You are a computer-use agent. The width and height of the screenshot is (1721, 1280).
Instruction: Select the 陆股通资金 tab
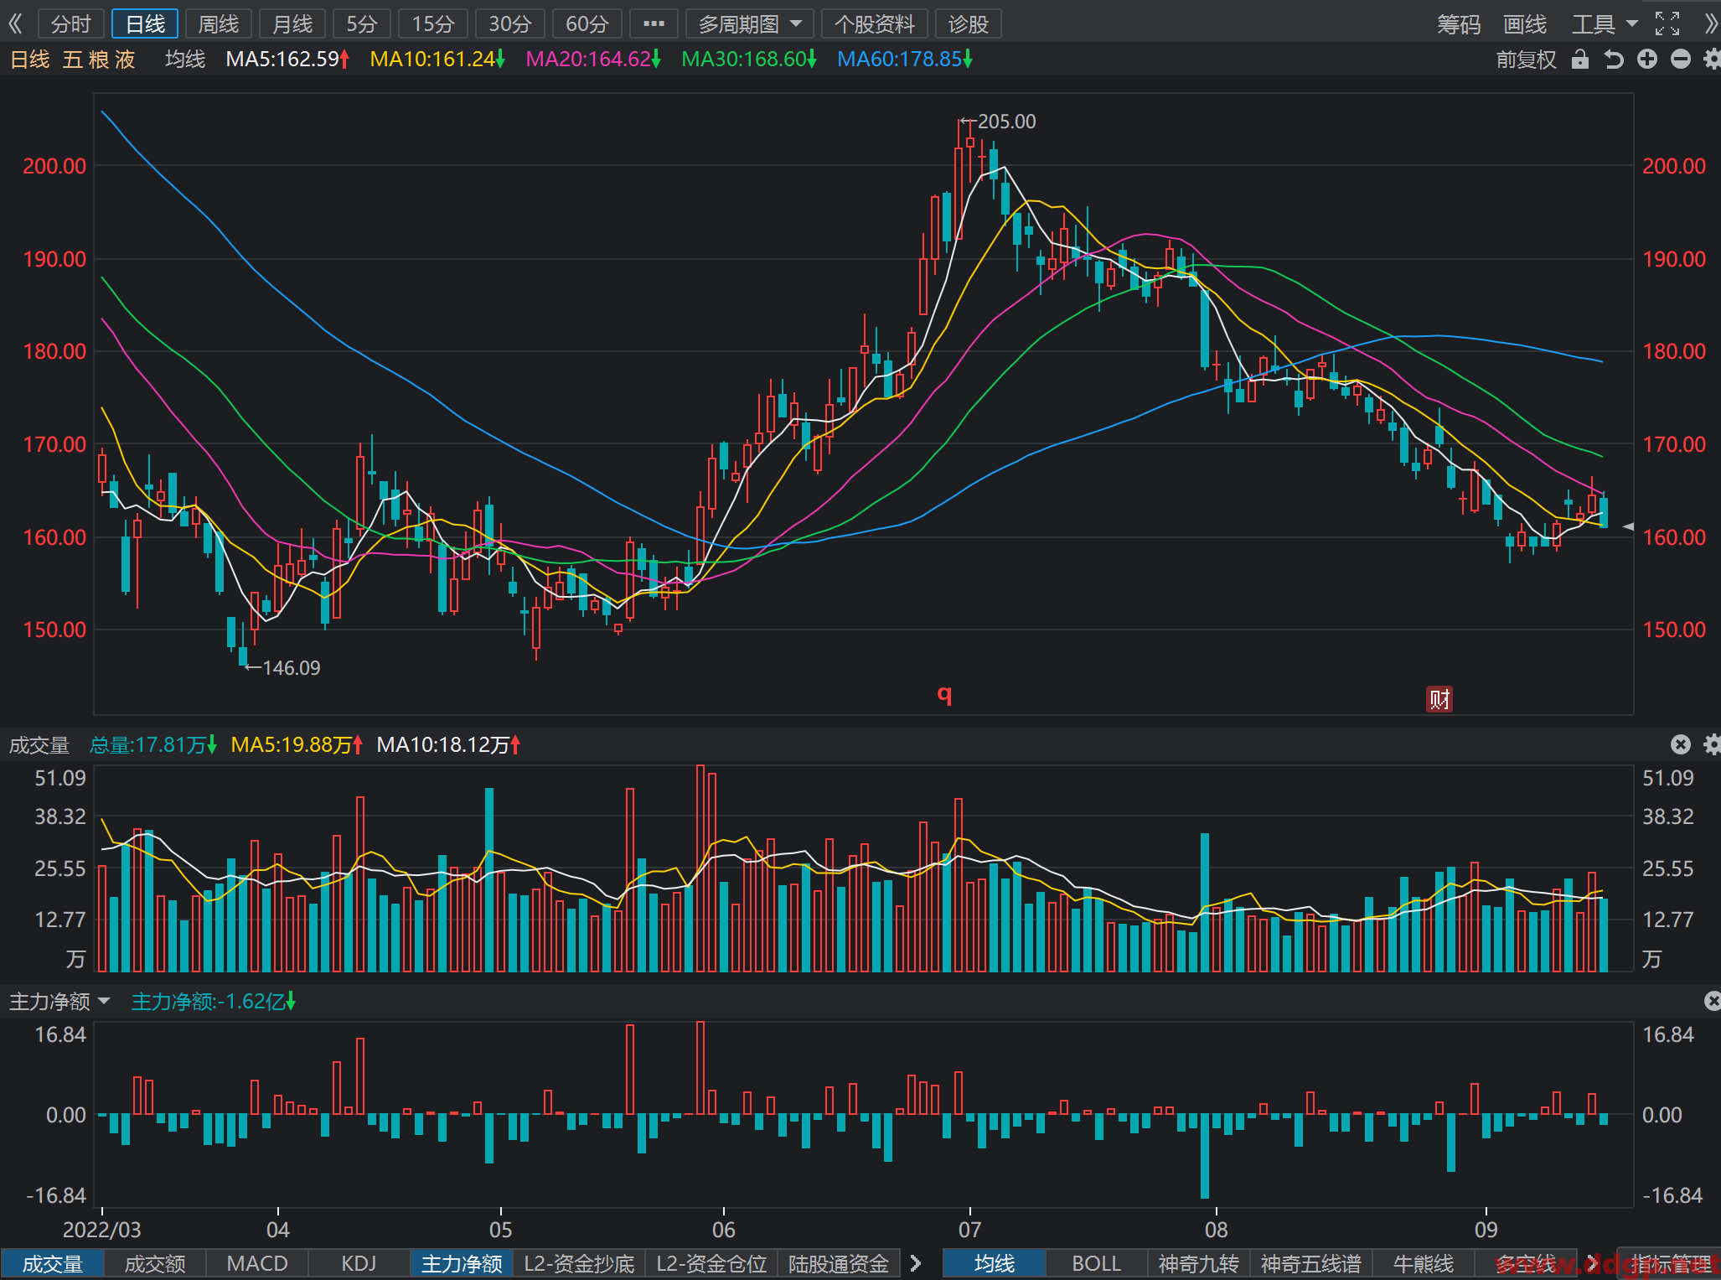839,1263
